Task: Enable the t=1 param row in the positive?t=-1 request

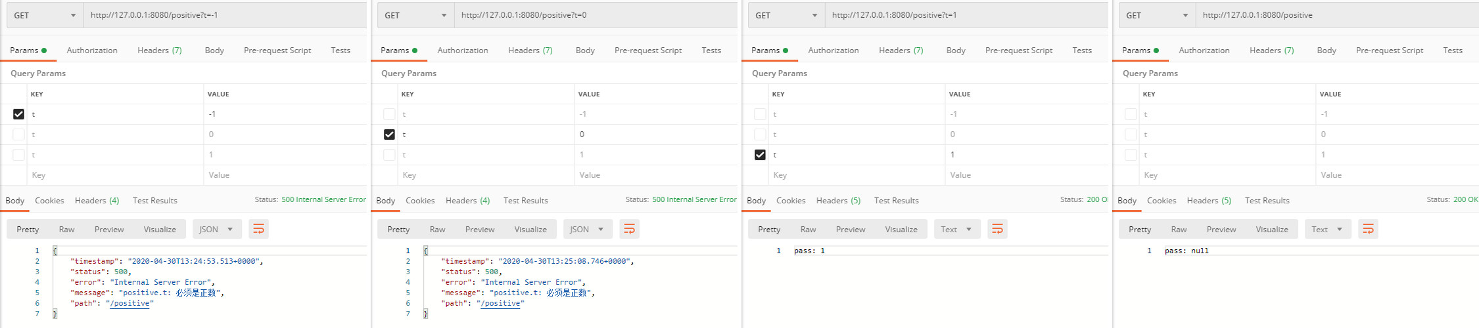Action: point(18,155)
